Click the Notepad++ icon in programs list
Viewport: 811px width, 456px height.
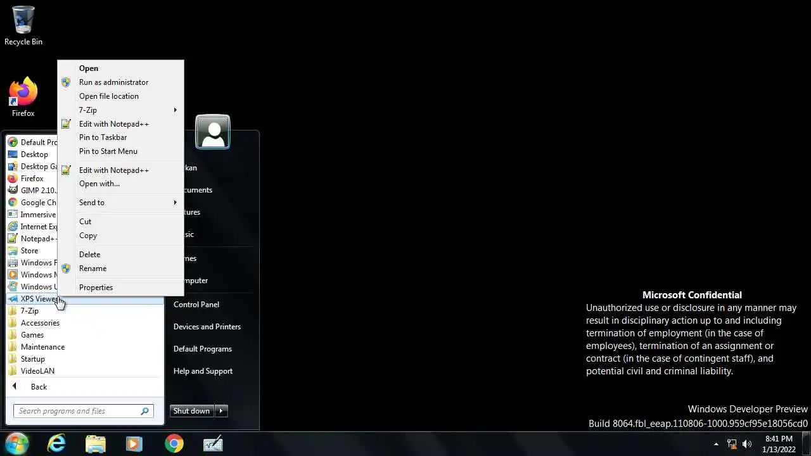tap(13, 238)
